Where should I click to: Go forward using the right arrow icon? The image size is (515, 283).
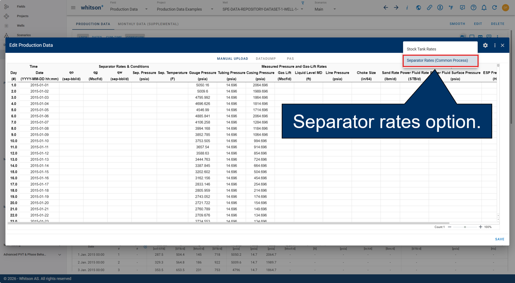click(396, 8)
